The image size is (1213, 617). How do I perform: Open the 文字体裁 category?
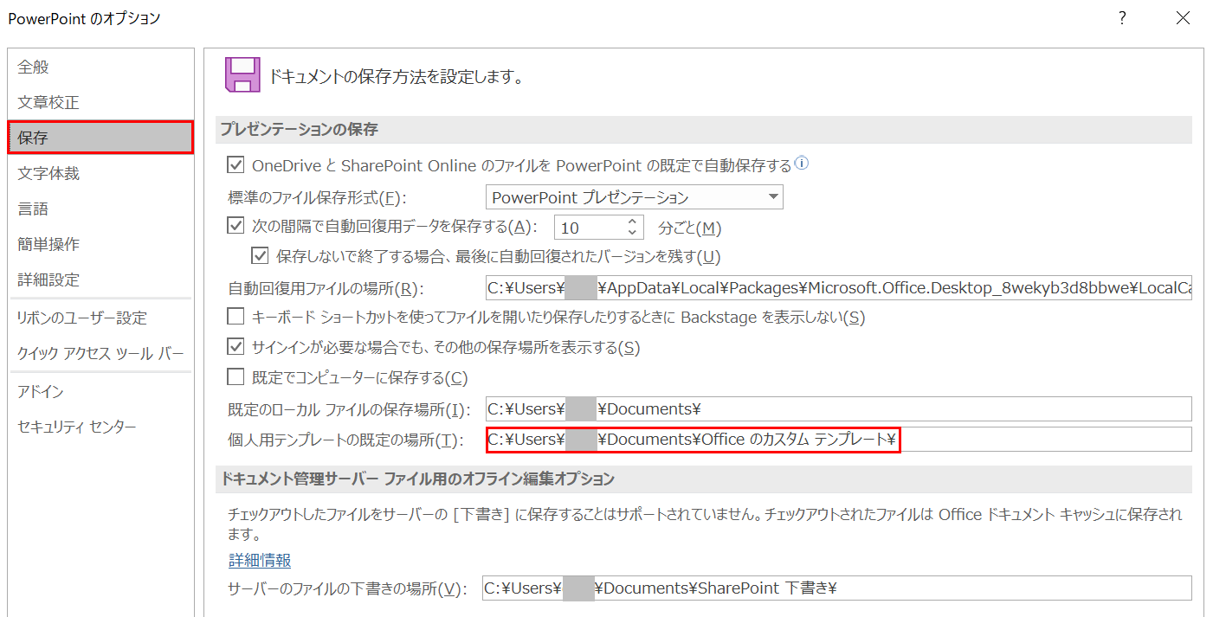pos(101,173)
